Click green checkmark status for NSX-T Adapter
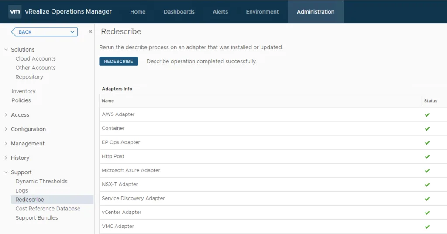This screenshot has width=447, height=234. [x=427, y=185]
